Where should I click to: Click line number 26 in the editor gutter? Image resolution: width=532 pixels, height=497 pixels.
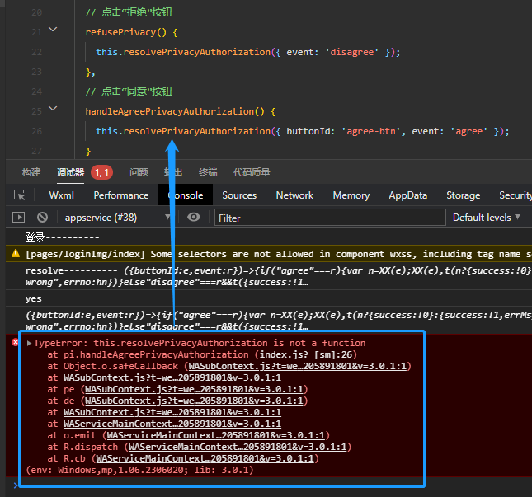pos(36,131)
